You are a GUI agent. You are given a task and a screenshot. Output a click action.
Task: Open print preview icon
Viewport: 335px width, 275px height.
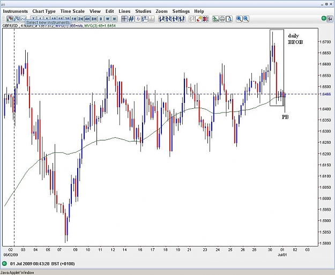coord(229,19)
